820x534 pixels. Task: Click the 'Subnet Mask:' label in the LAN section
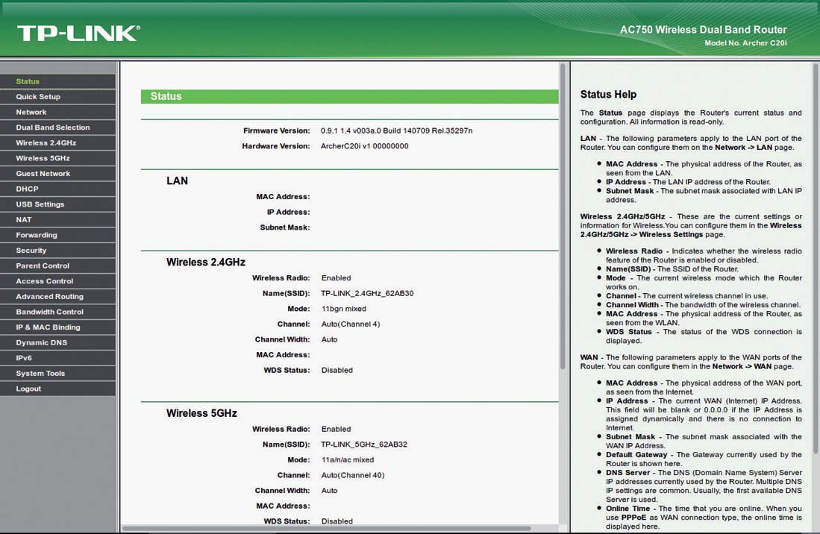click(x=285, y=227)
